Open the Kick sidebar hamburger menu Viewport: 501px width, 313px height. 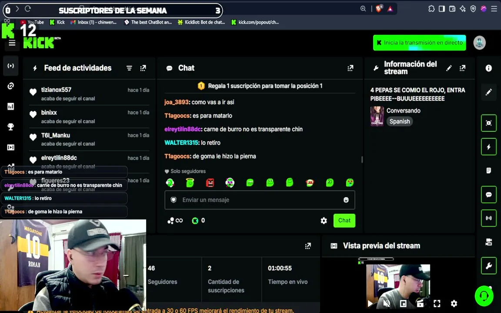(12, 43)
